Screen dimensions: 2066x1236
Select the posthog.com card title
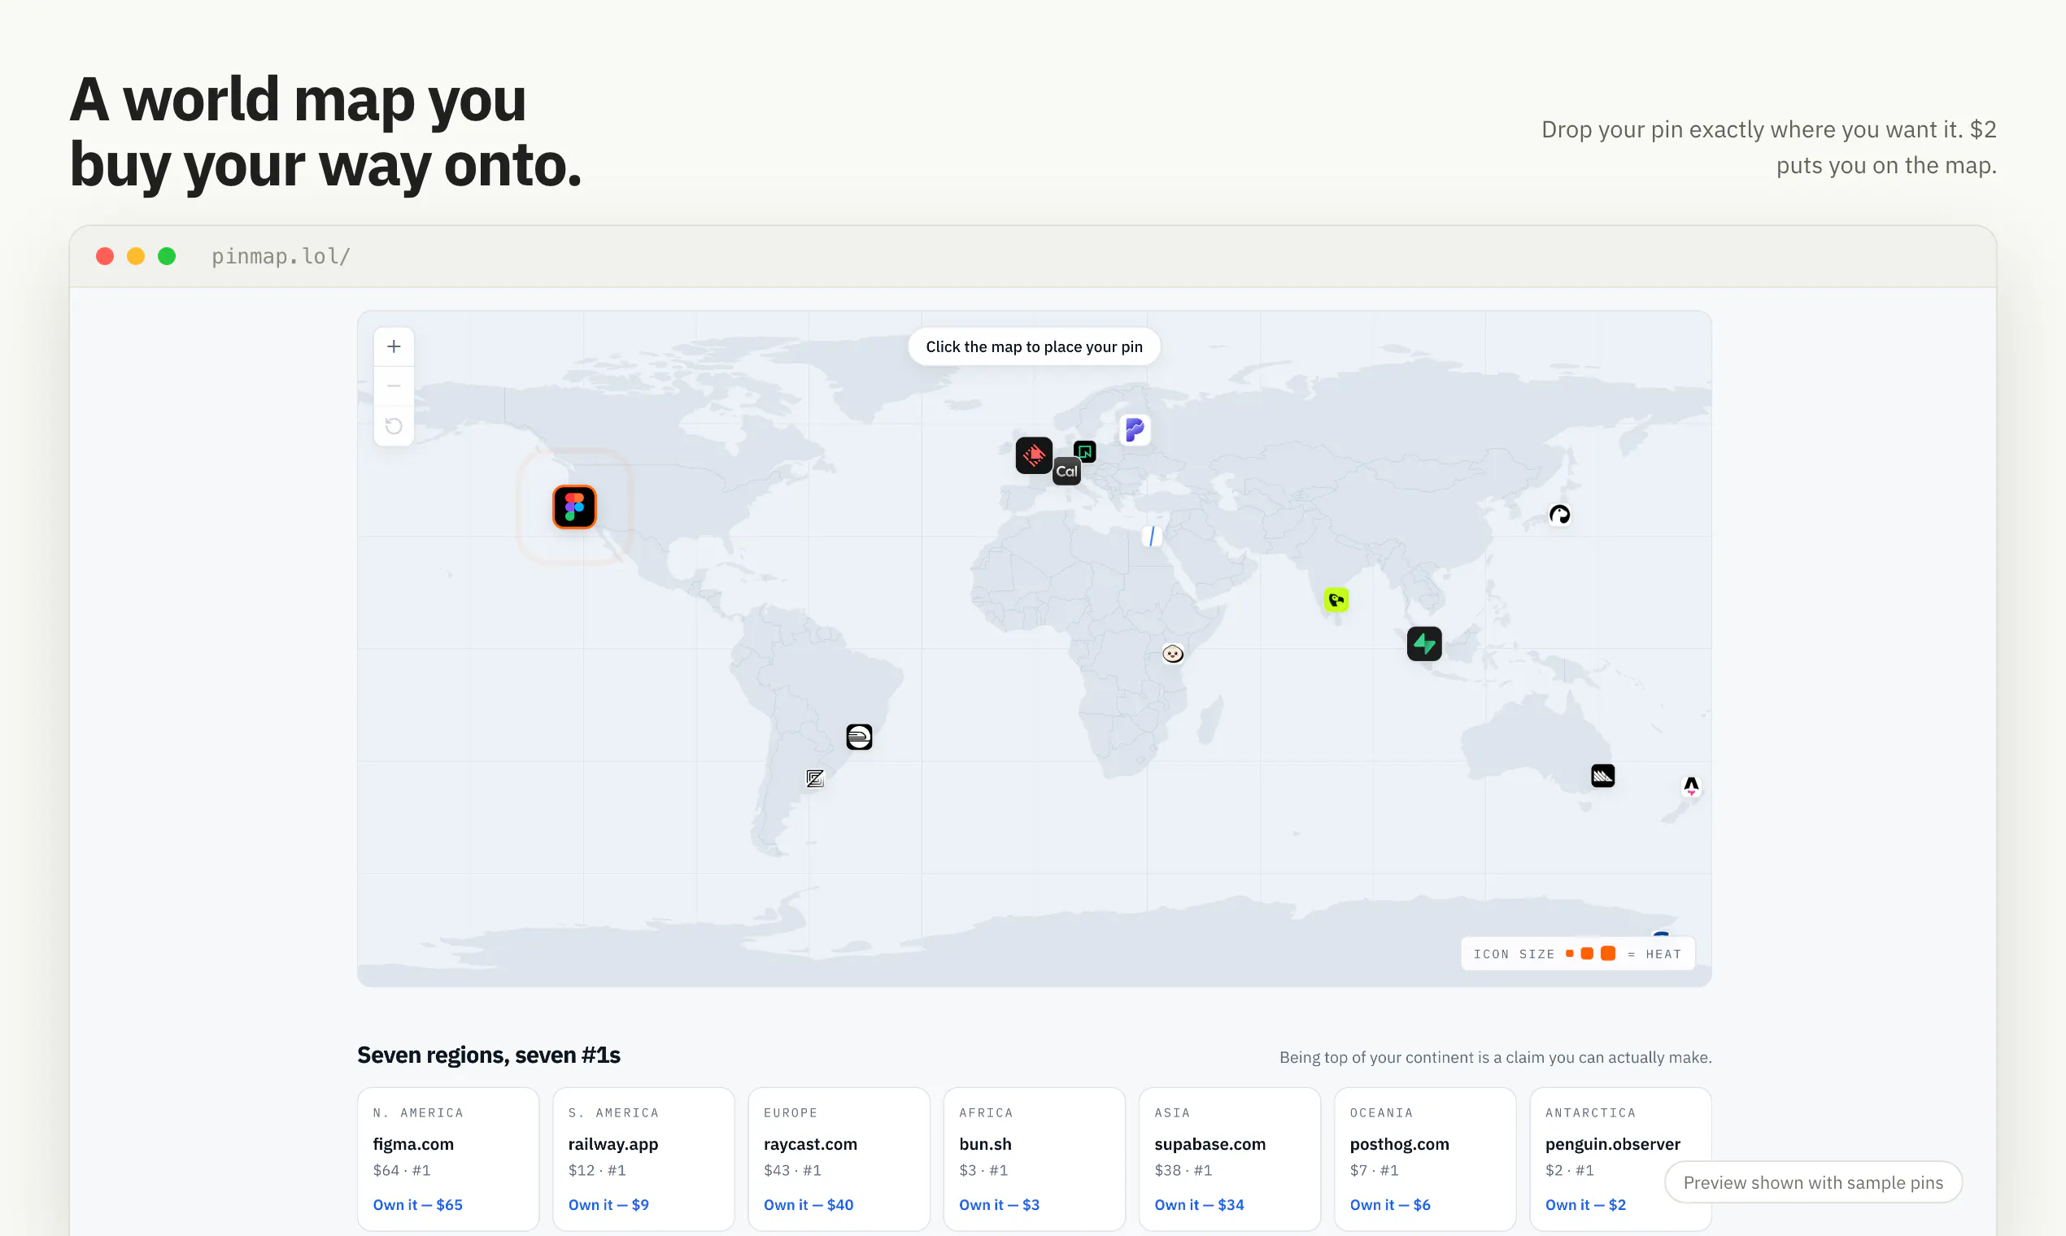1399,1143
